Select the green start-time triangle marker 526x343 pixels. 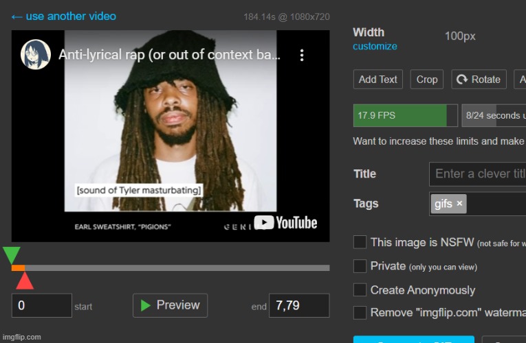tap(12, 256)
